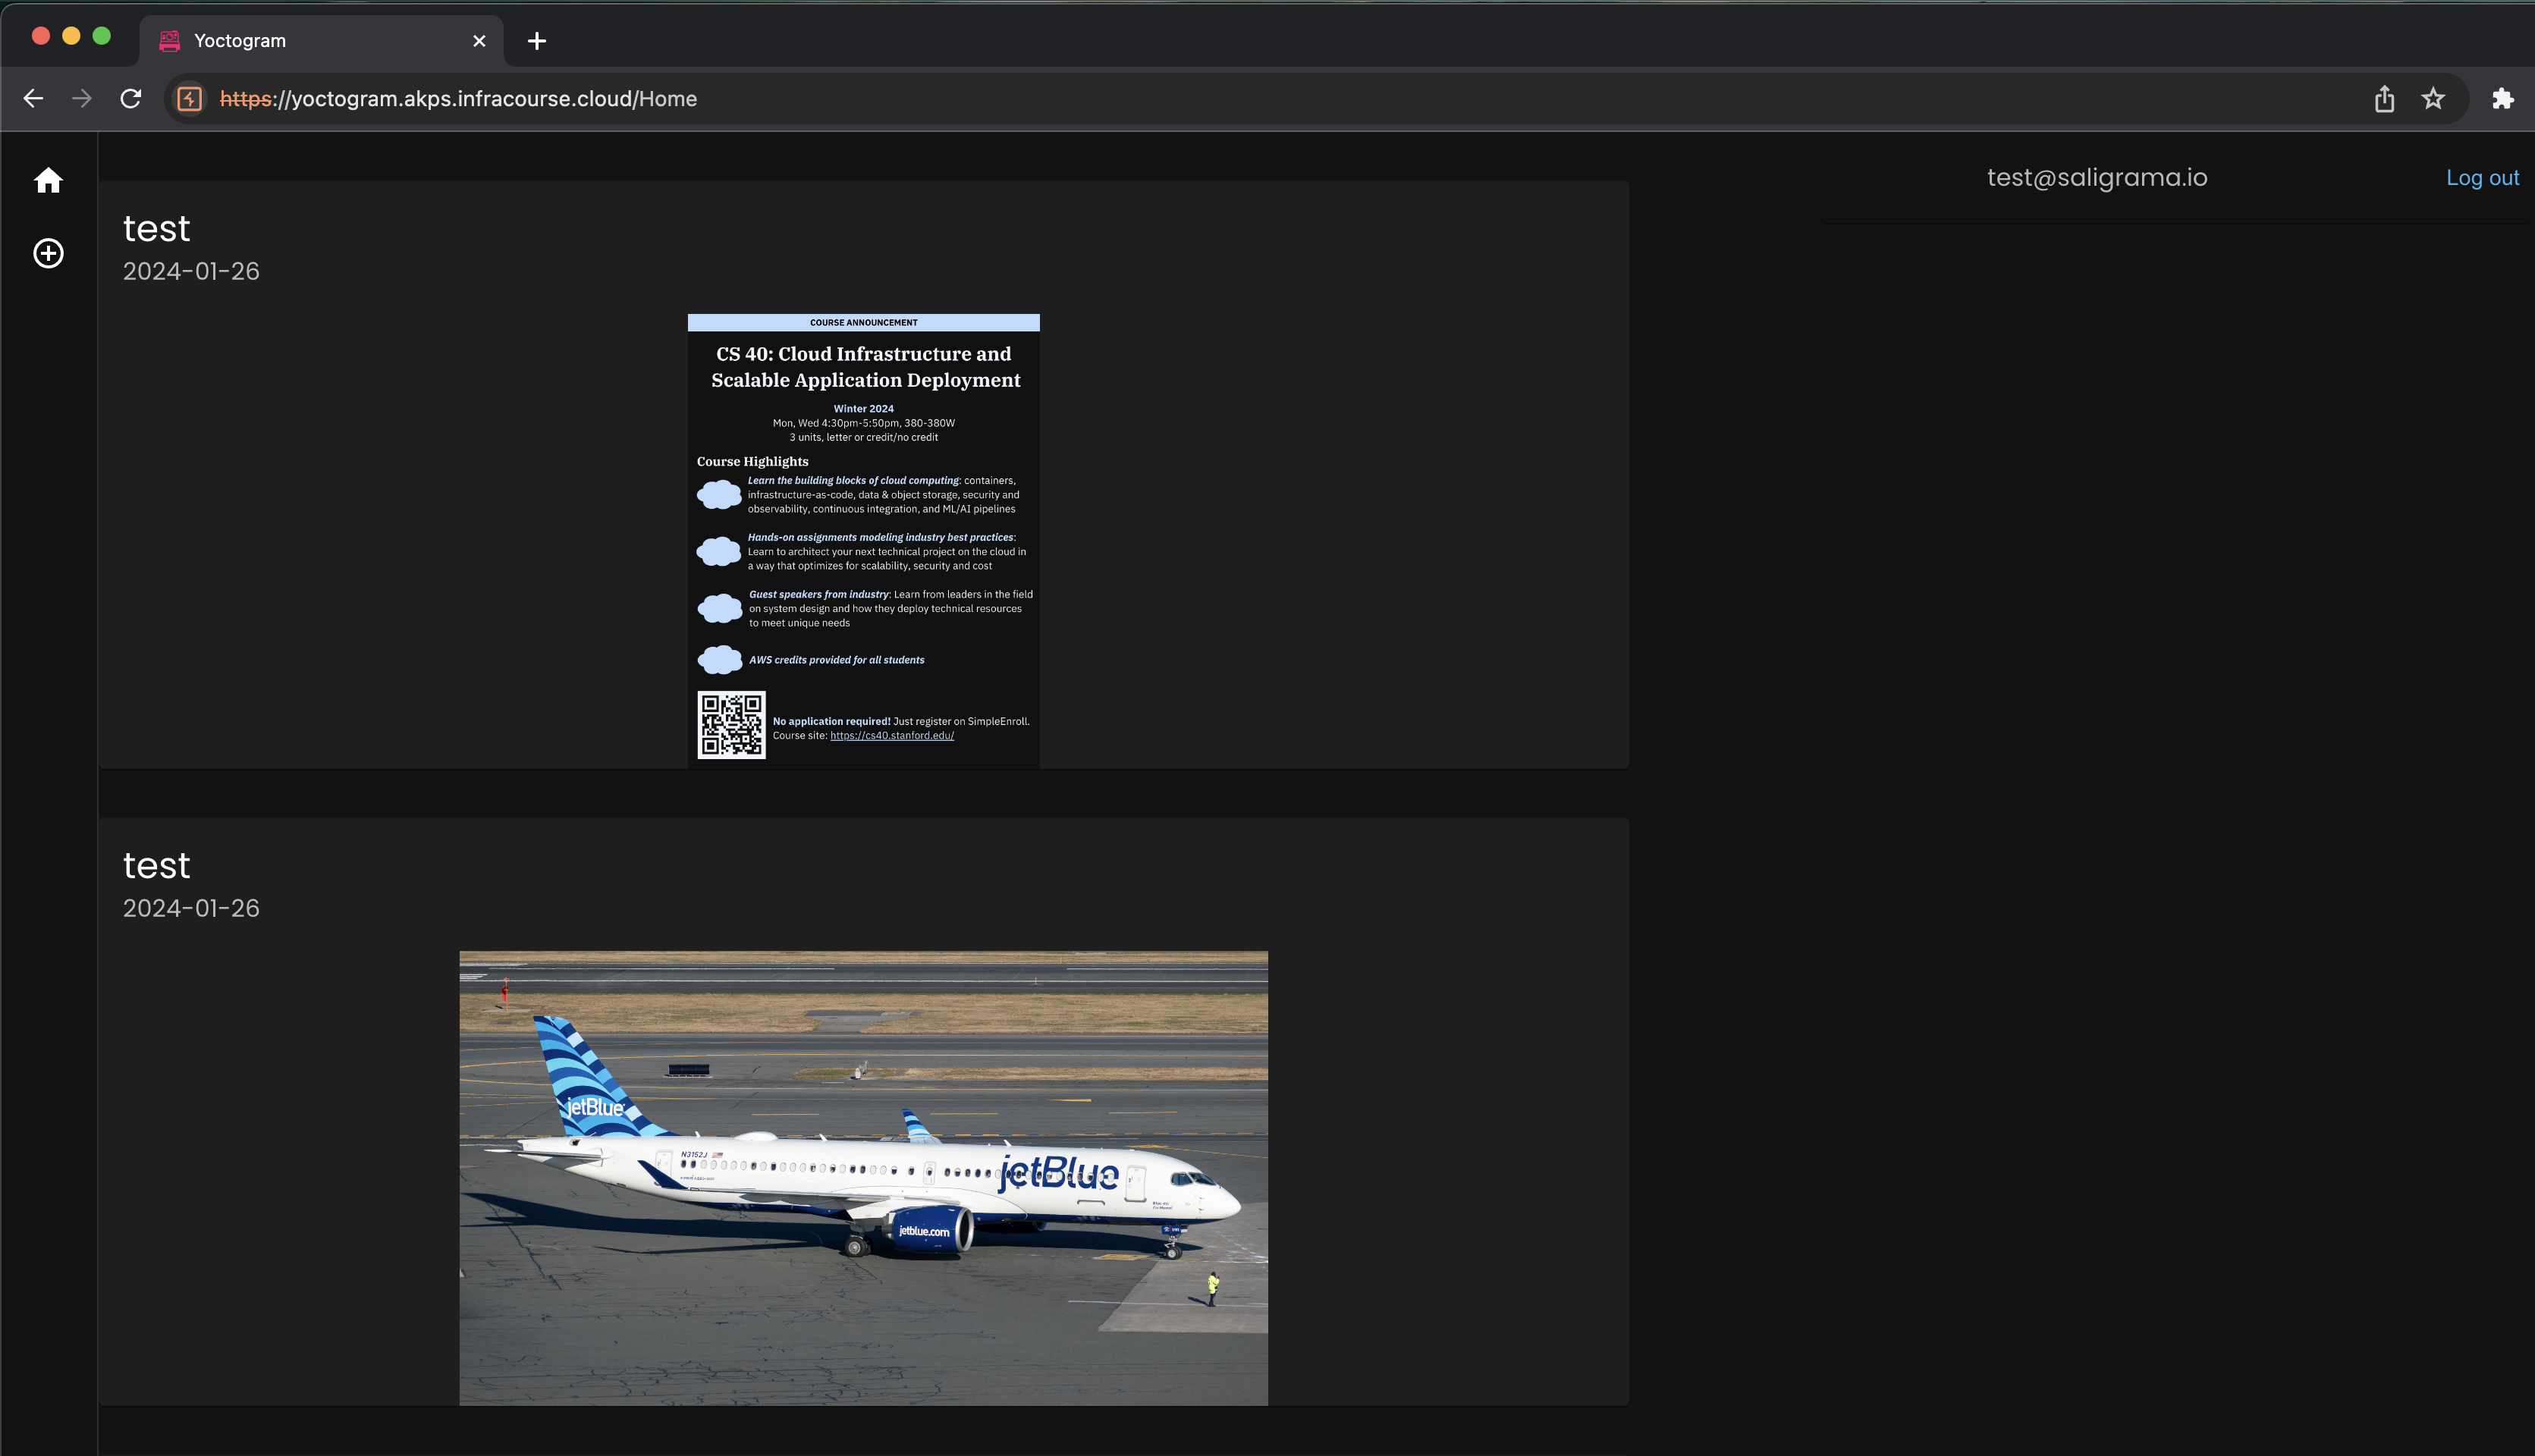Open the extensions puzzle icon
The width and height of the screenshot is (2535, 1456).
tap(2502, 98)
